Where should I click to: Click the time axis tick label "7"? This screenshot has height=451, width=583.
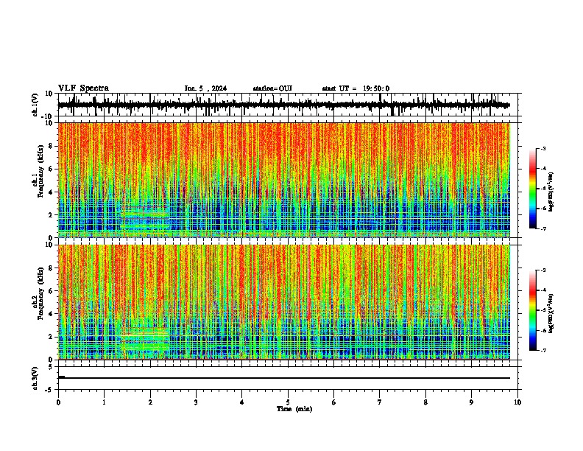click(x=380, y=402)
